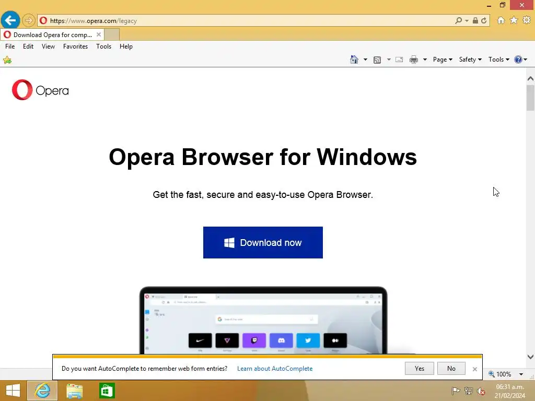535x401 pixels.
Task: Click the Opera logo on the page
Action: pyautogui.click(x=40, y=90)
